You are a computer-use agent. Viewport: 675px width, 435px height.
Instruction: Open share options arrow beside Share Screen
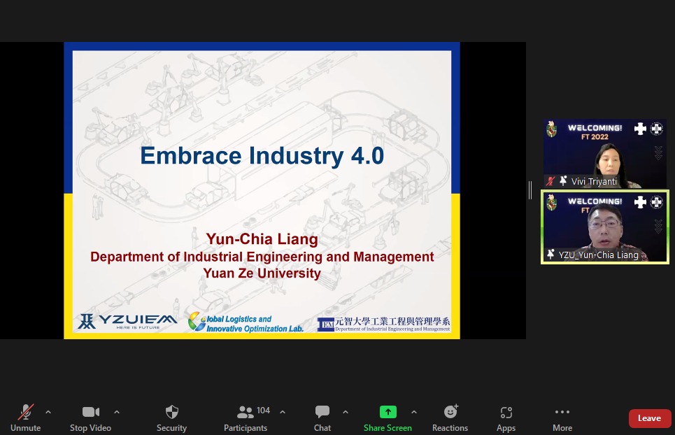[413, 412]
